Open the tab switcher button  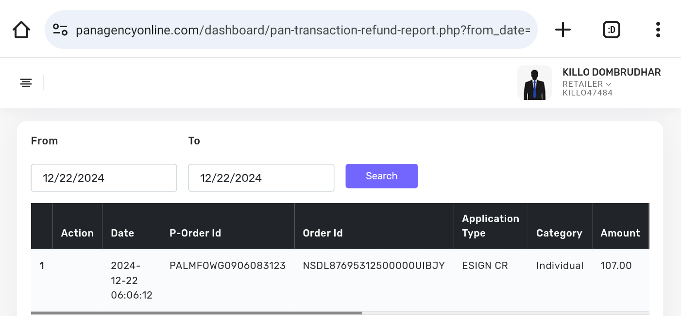(611, 30)
